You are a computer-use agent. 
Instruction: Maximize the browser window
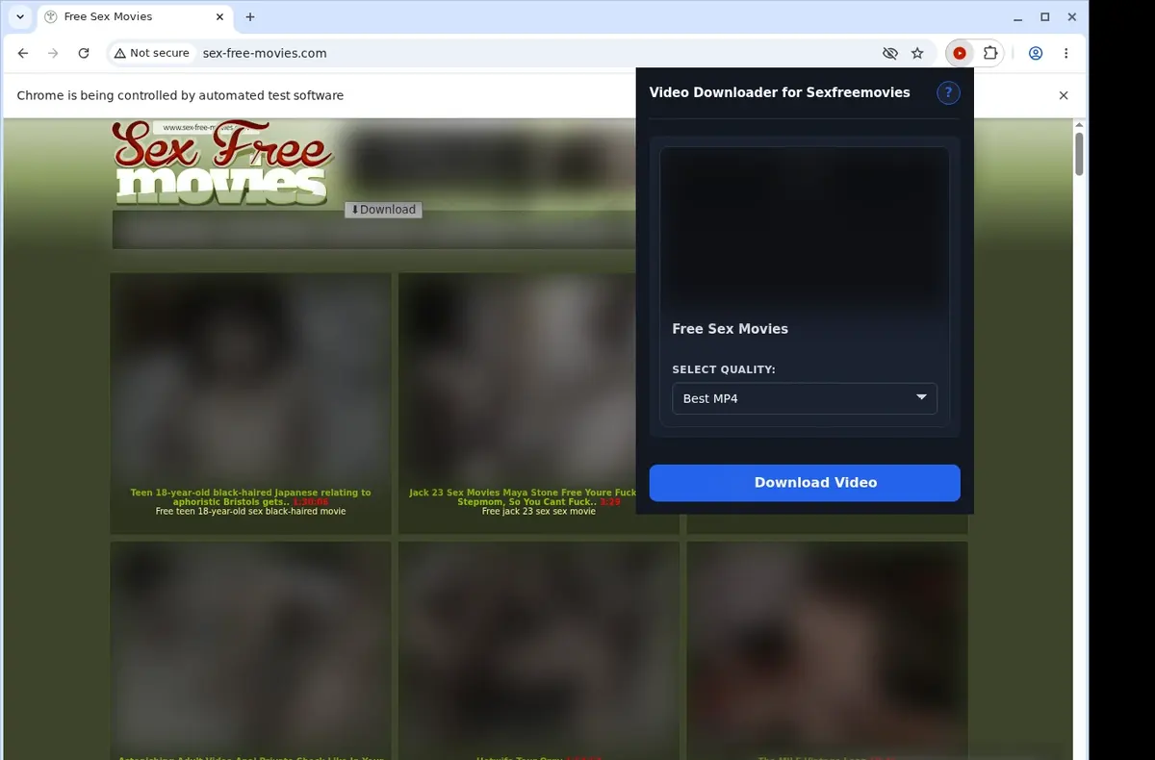(x=1045, y=16)
